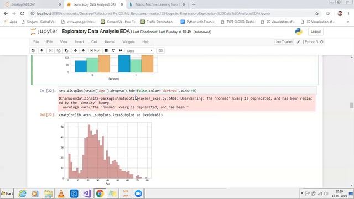Open the Widgets menu
This screenshot has height=199, width=354.
(x=128, y=42)
